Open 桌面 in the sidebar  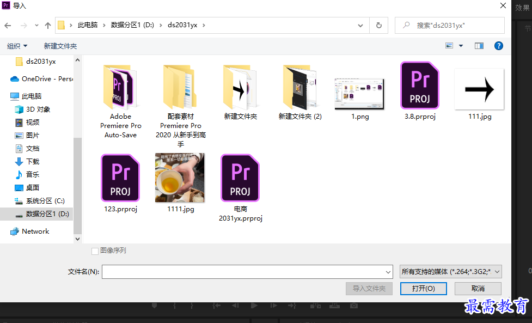pos(27,187)
